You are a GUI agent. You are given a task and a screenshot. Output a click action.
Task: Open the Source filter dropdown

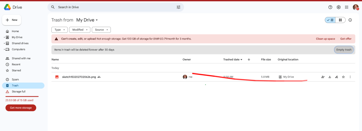[101, 30]
